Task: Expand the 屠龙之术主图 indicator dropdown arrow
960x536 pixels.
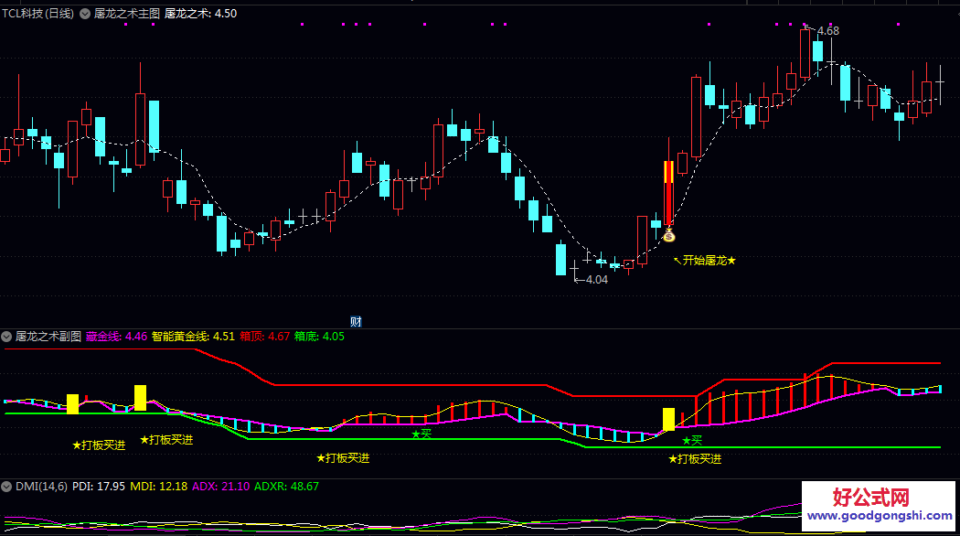Action: 85,14
